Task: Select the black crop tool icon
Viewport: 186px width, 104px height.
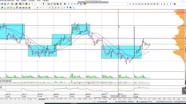Action: click(x=58, y=4)
